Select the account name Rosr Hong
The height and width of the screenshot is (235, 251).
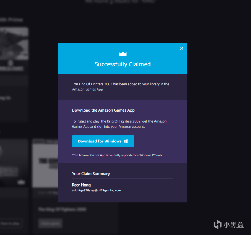click(x=81, y=185)
